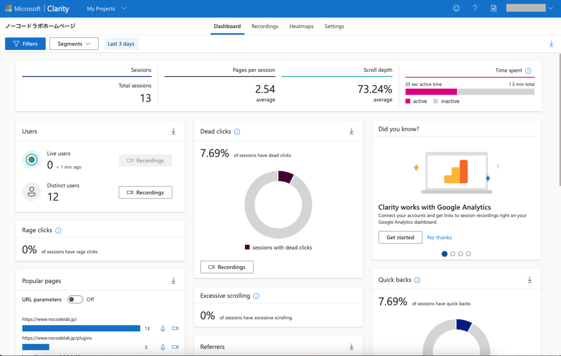Switch to the Heatmaps tab
561x356 pixels.
tap(302, 26)
